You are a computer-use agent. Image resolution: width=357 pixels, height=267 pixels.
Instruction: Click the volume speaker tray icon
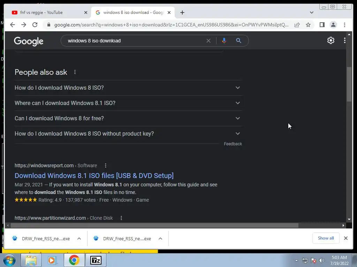pyautogui.click(x=322, y=261)
